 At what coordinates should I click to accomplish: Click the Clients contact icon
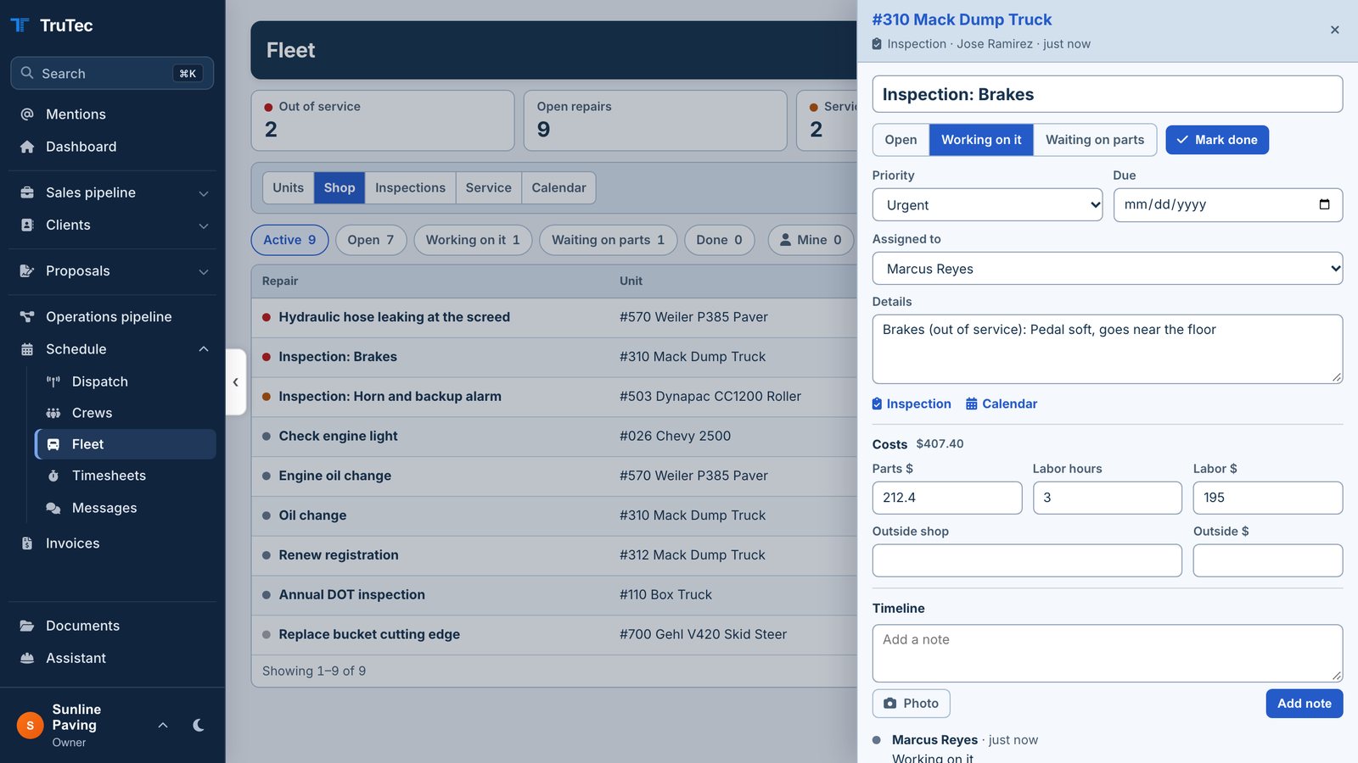(27, 225)
